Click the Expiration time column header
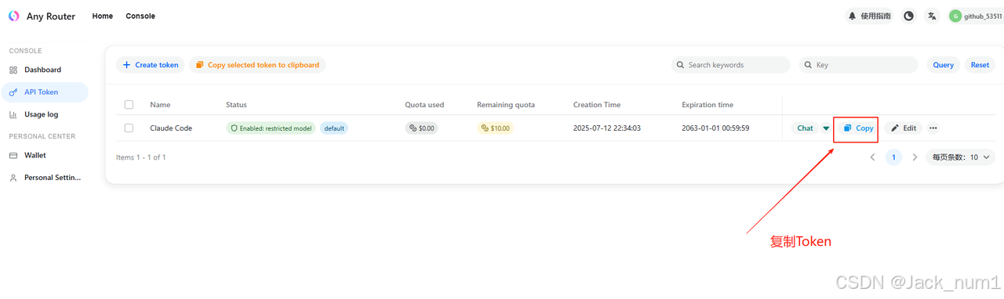 (x=708, y=105)
